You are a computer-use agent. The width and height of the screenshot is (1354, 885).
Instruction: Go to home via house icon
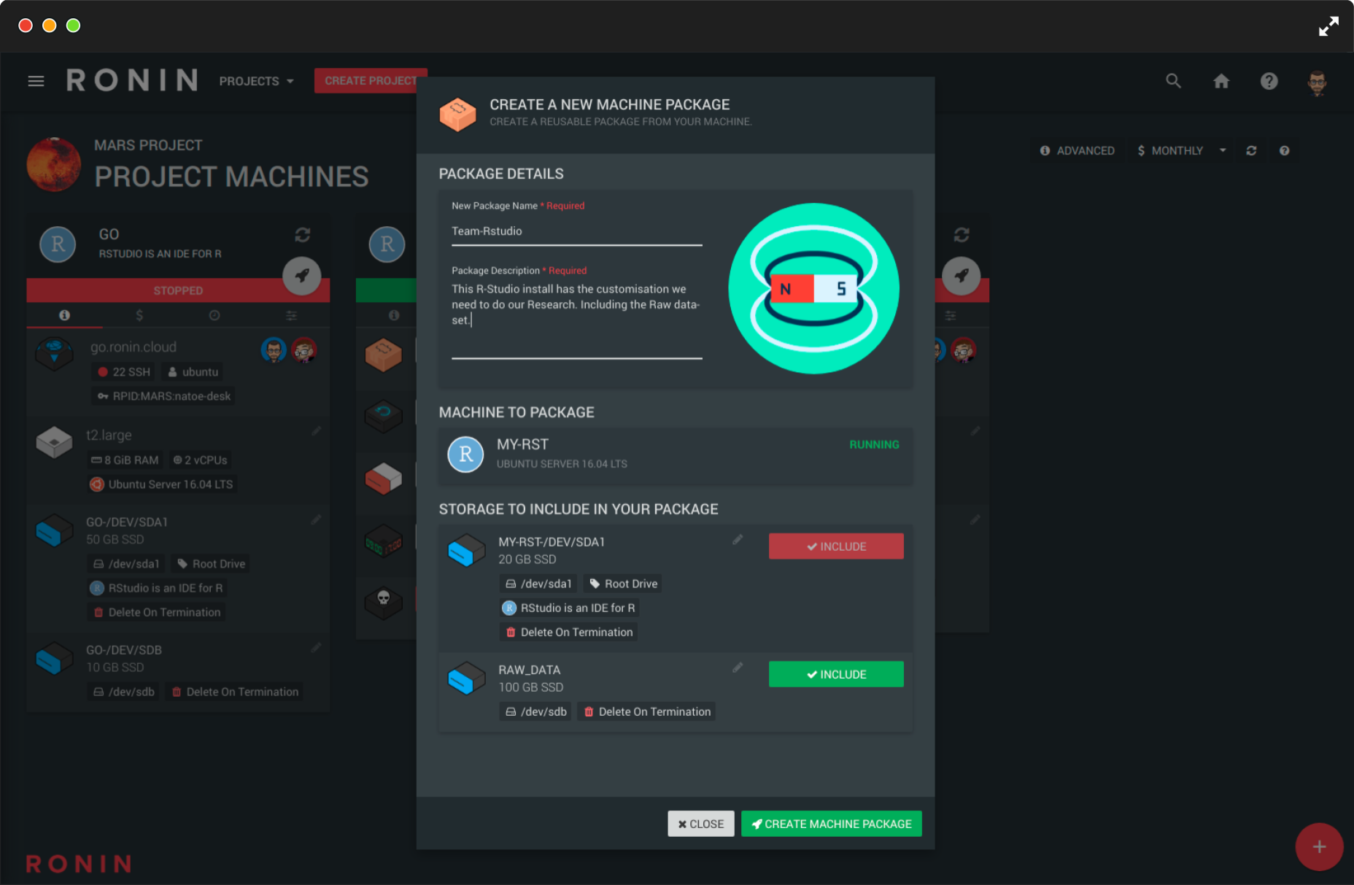[1221, 81]
